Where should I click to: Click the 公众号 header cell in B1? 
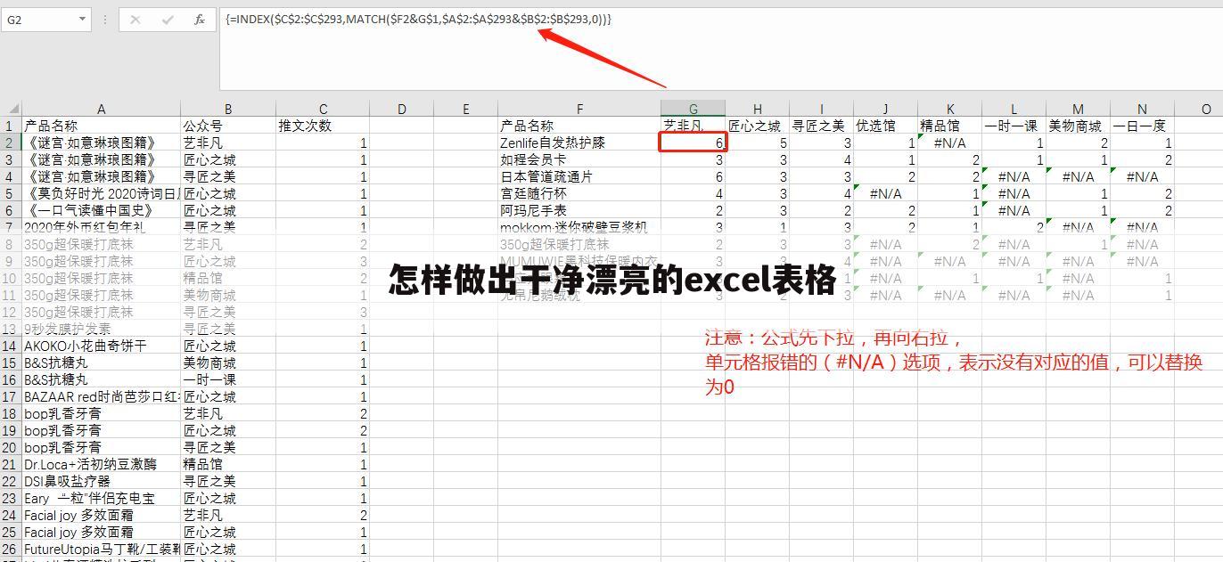point(228,126)
